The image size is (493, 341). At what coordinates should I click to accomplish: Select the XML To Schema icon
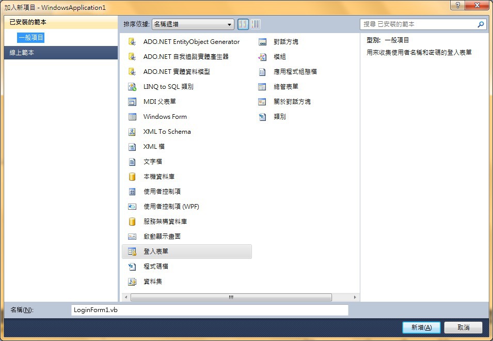pyautogui.click(x=132, y=132)
